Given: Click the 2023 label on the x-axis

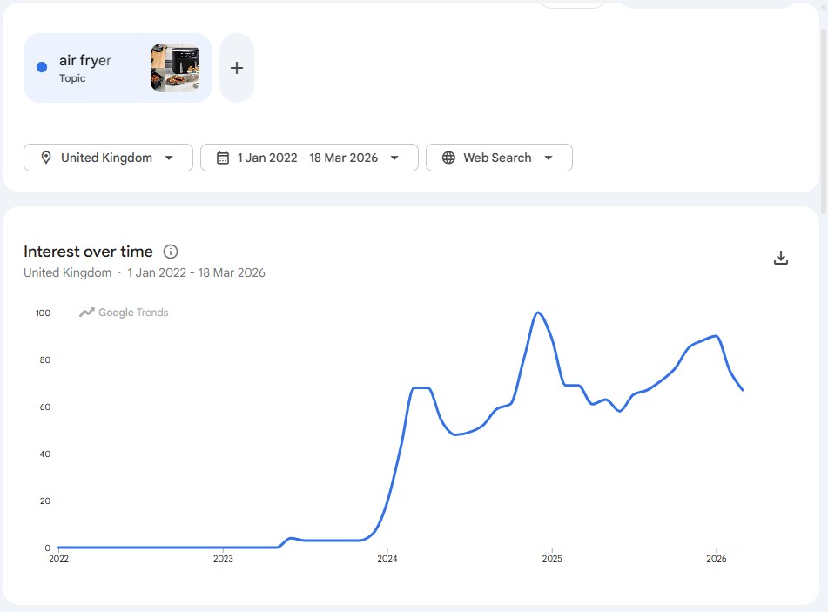Looking at the screenshot, I should (223, 559).
